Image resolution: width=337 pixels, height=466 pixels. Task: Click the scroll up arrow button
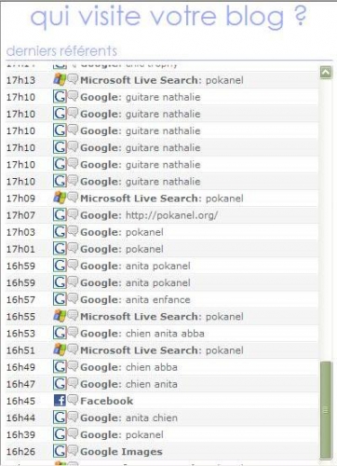326,73
